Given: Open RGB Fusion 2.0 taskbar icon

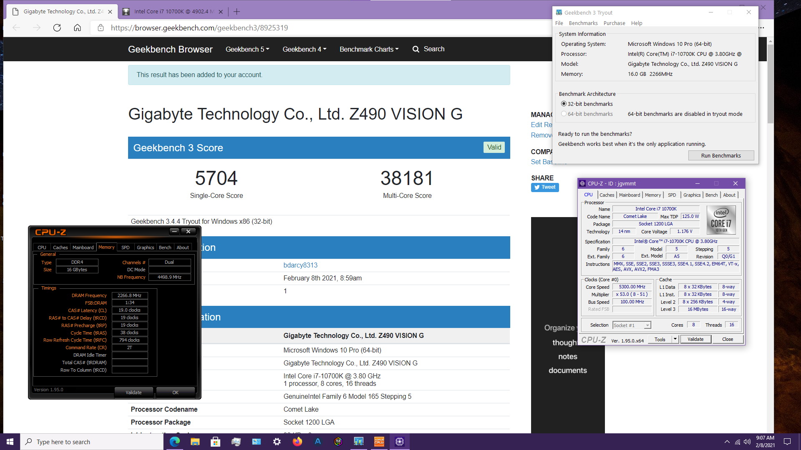Looking at the screenshot, I should (x=338, y=442).
